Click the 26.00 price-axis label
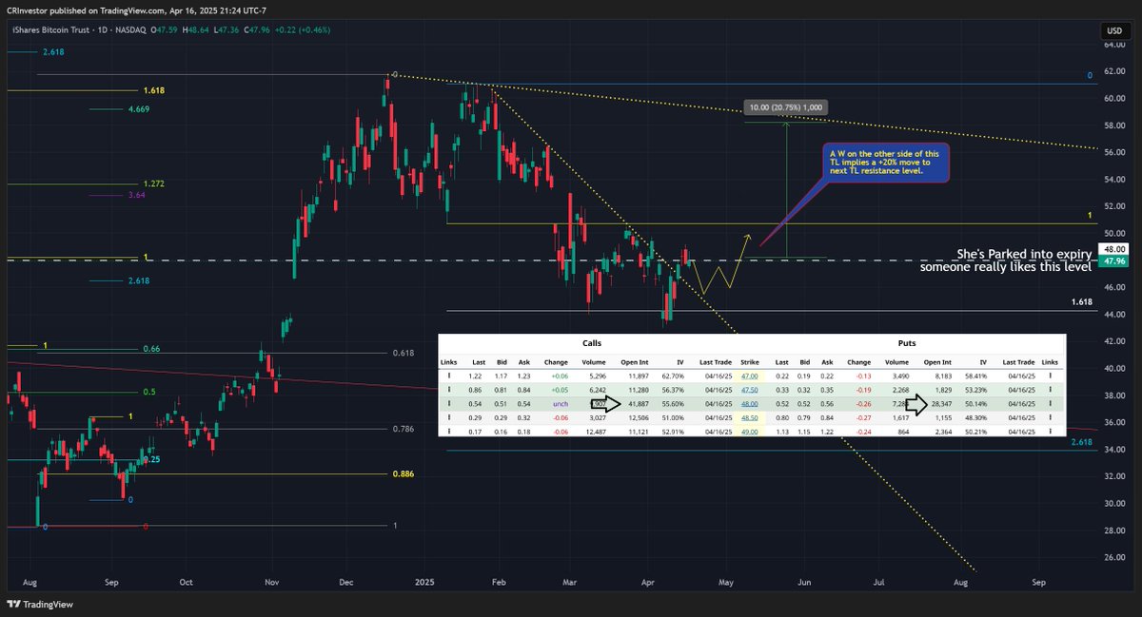Image resolution: width=1142 pixels, height=617 pixels. tap(1113, 558)
